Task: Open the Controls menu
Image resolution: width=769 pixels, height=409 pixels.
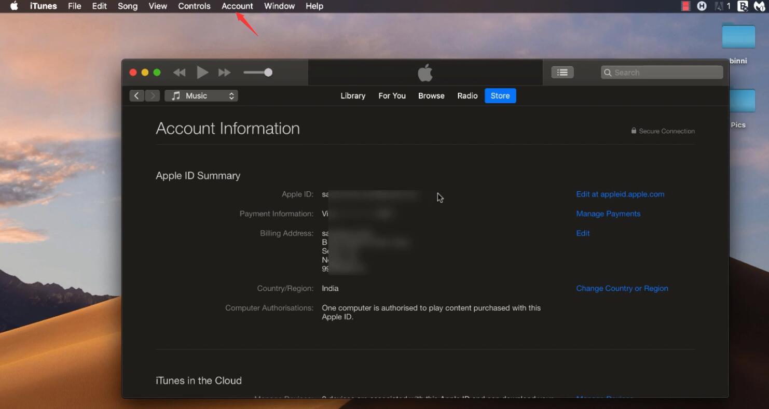Action: pos(194,6)
